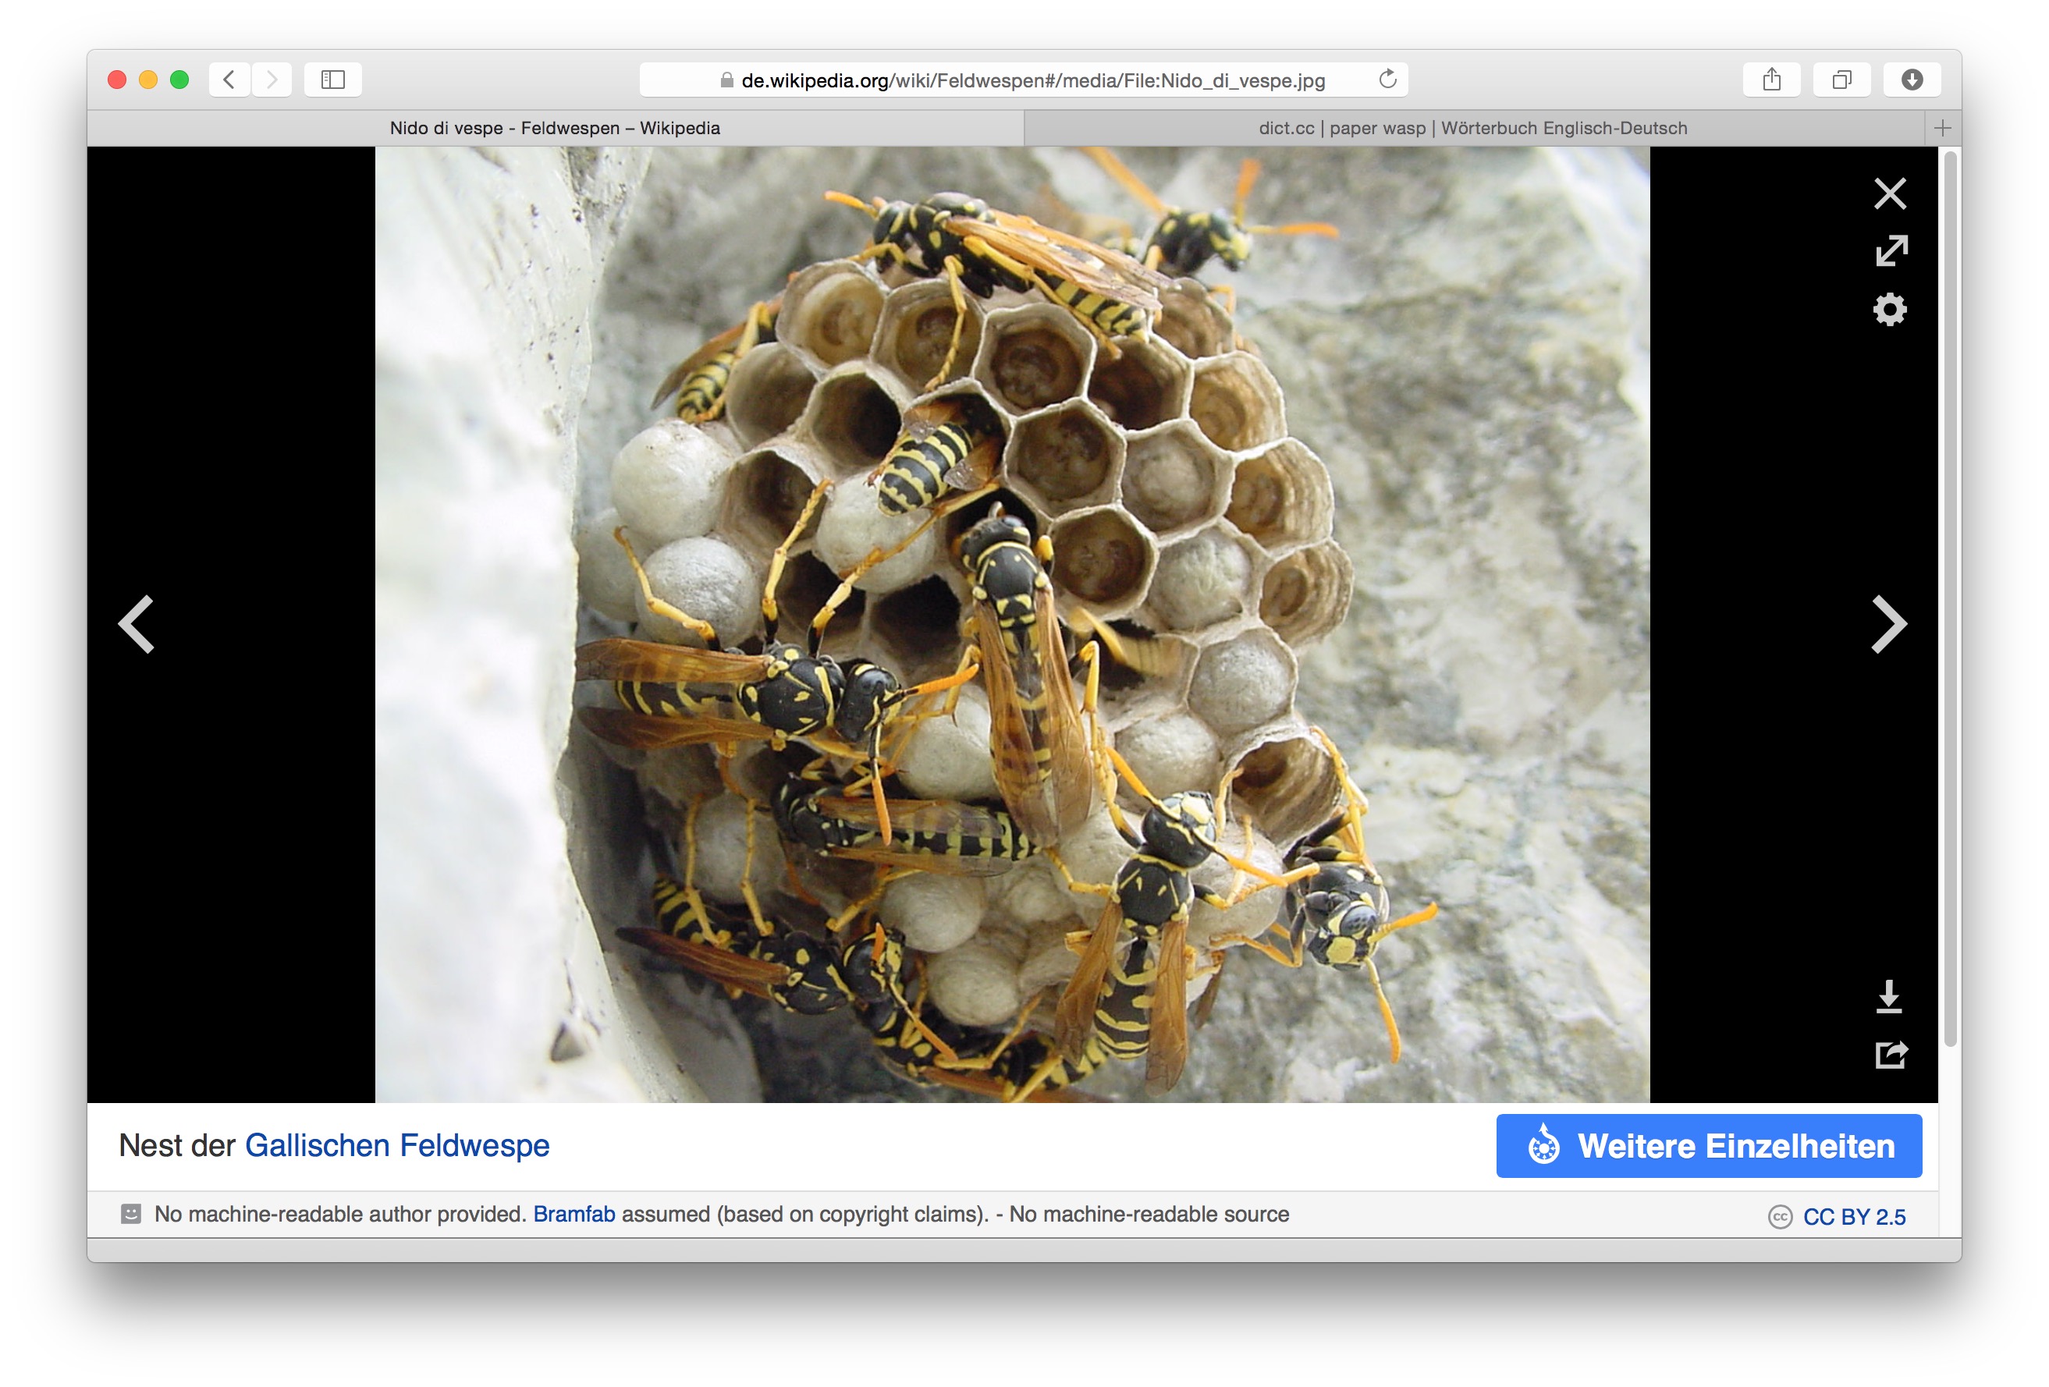Image resolution: width=2049 pixels, height=1387 pixels.
Task: Click the Weitere Einzelheiten button
Action: pos(1708,1145)
